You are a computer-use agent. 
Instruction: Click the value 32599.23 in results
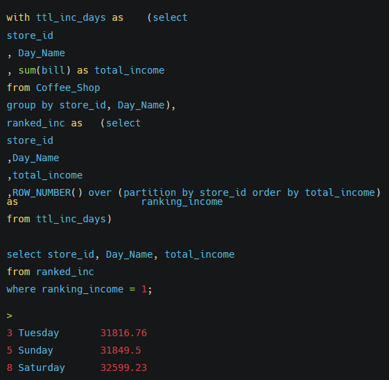(x=123, y=367)
